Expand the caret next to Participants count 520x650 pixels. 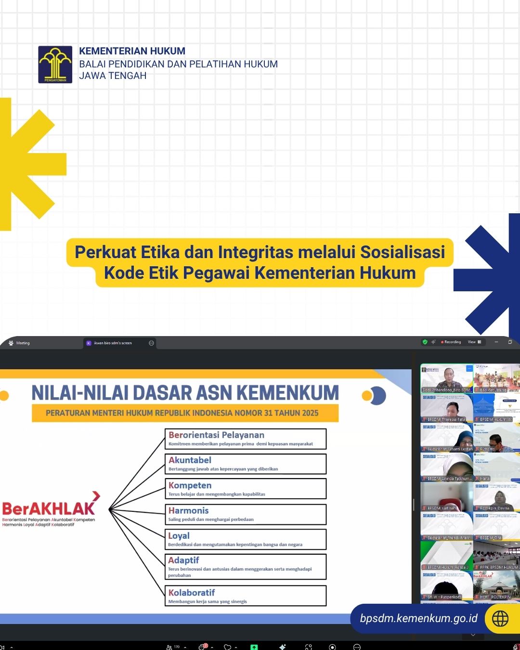click(185, 647)
